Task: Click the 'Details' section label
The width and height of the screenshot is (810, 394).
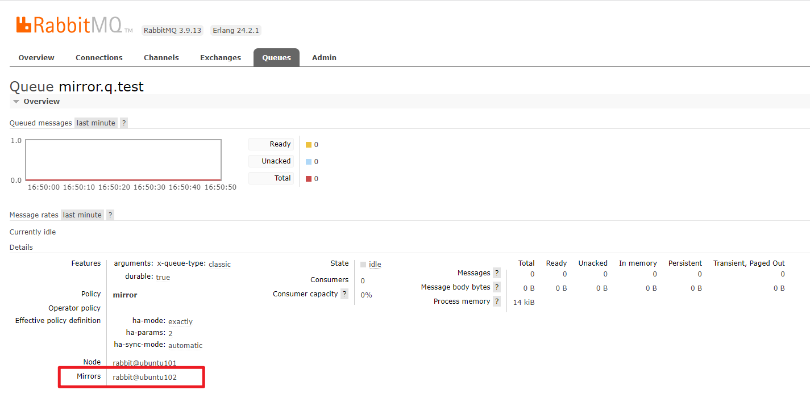Action: (21, 247)
